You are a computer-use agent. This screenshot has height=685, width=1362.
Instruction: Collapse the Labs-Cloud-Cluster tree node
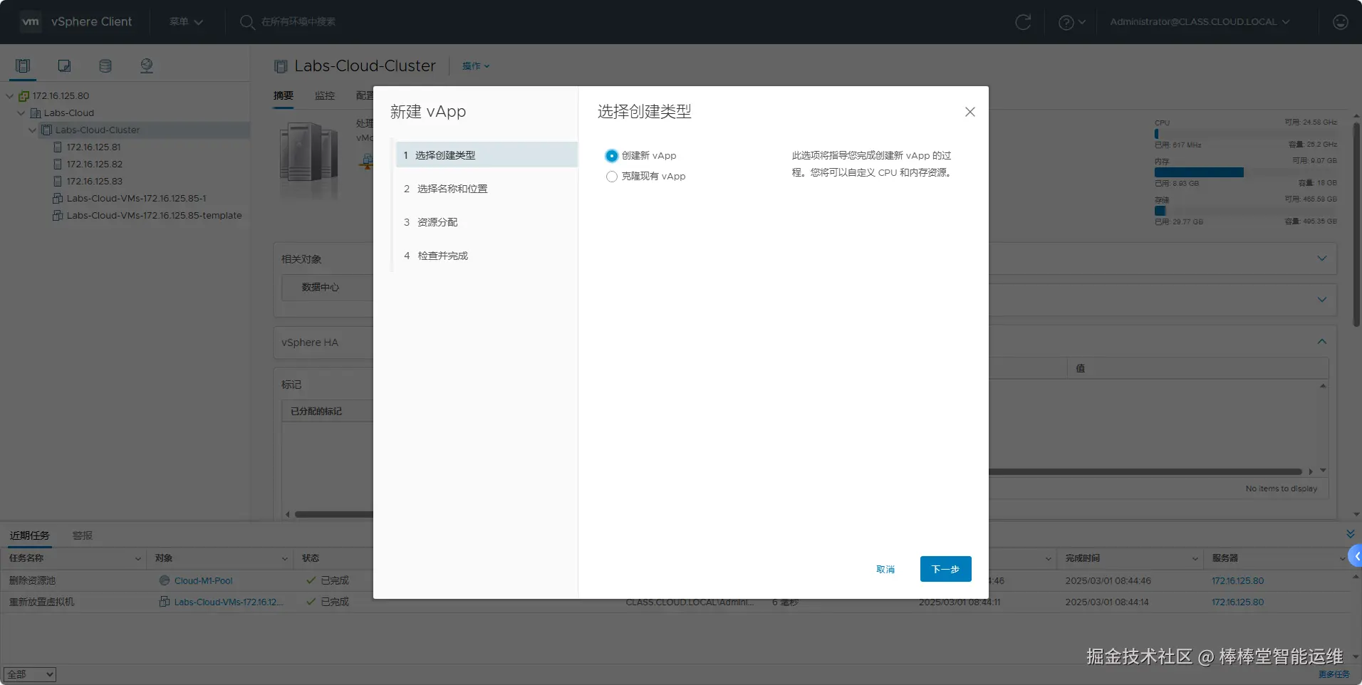pos(33,130)
